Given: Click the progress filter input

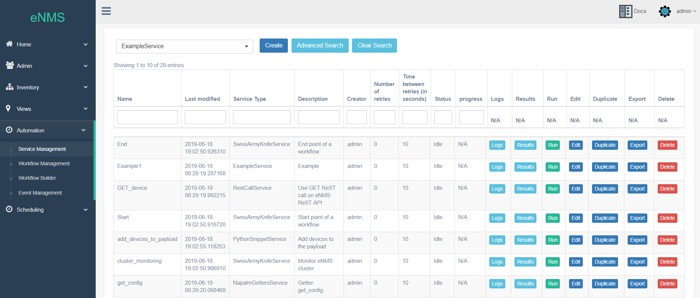Looking at the screenshot, I should pos(471,117).
